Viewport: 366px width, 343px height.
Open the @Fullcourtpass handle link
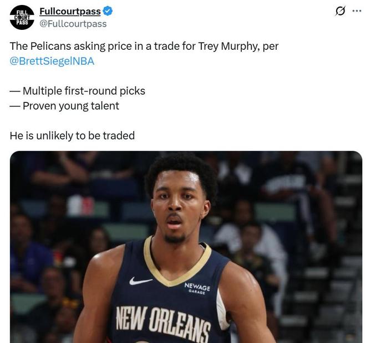tap(73, 24)
